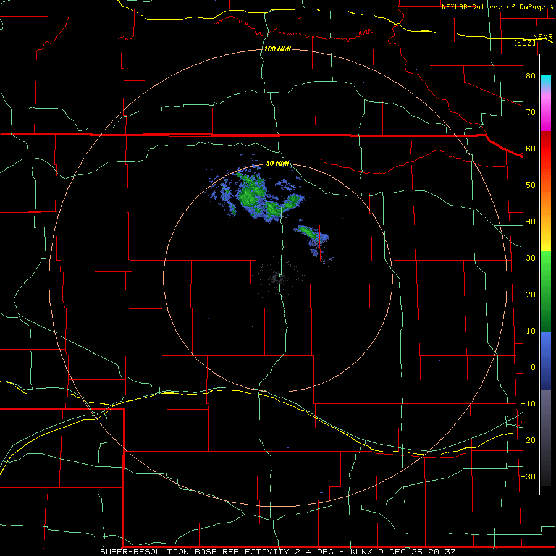This screenshot has width=556, height=556.
Task: Click the 80 dBZ scale value
Action: (531, 76)
